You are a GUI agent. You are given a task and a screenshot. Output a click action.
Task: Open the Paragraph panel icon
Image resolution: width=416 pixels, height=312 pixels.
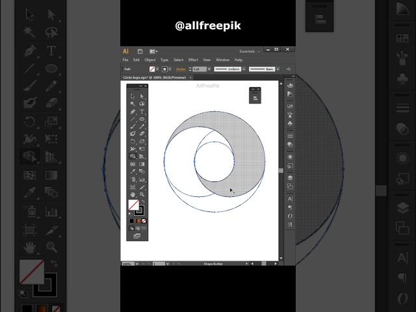pos(290,207)
